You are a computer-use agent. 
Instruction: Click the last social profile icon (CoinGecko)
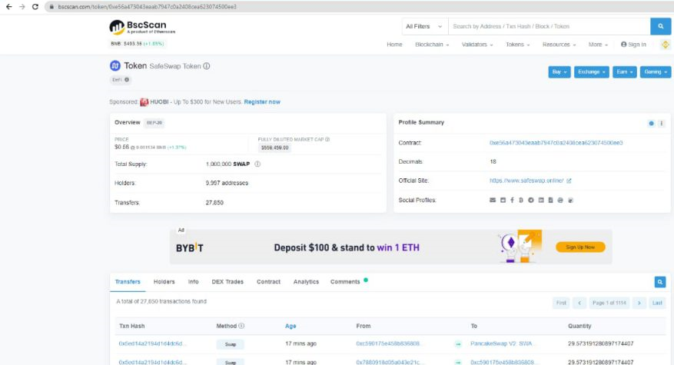click(571, 201)
